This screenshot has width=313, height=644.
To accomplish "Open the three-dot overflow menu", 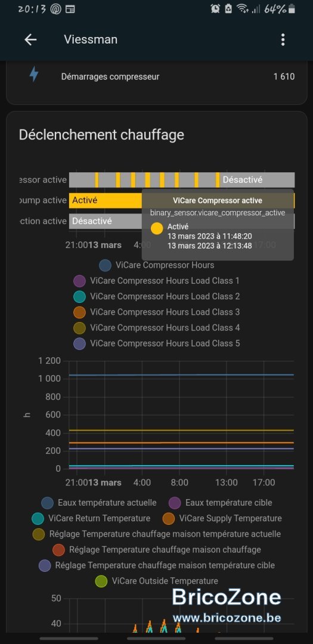I will click(283, 39).
